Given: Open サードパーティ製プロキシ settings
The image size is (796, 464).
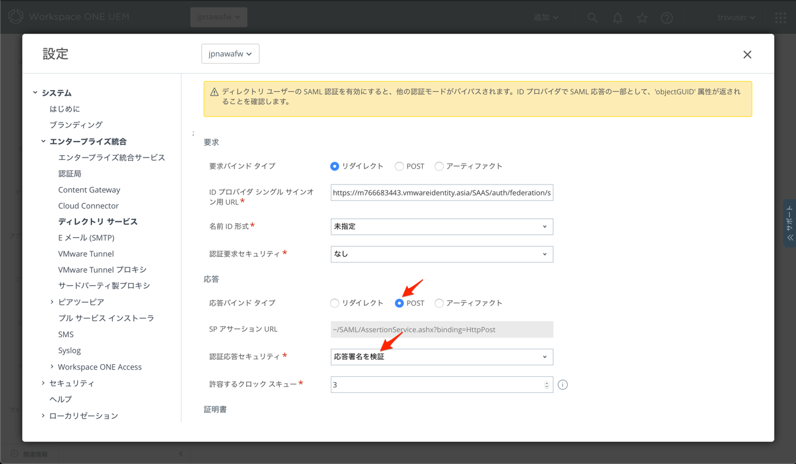Looking at the screenshot, I should tap(104, 286).
